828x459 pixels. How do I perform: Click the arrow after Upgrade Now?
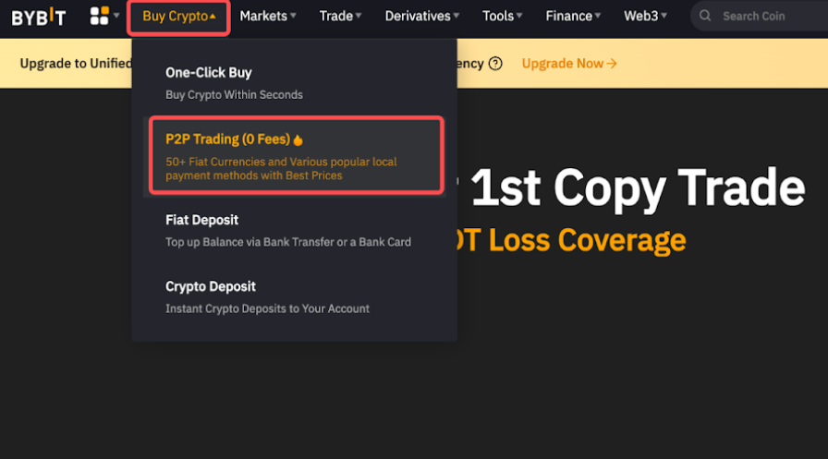(x=612, y=64)
